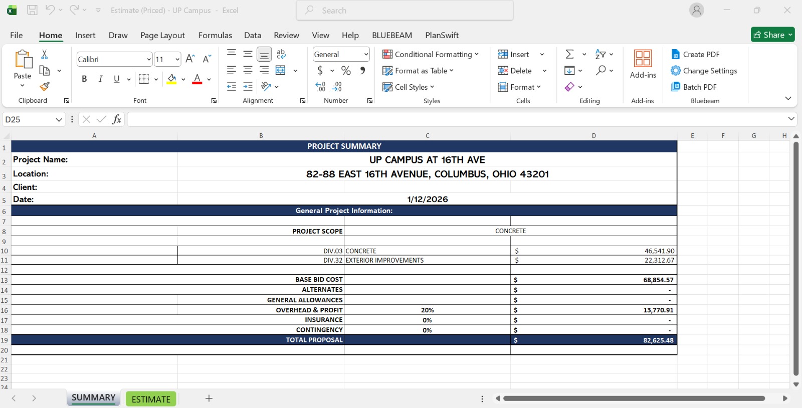The height and width of the screenshot is (408, 802).
Task: Click the AutoSum sigma icon
Action: (x=570, y=54)
